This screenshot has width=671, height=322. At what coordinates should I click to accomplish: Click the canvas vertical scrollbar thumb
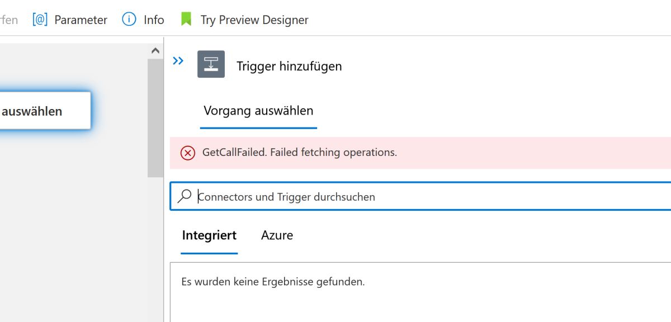click(155, 117)
